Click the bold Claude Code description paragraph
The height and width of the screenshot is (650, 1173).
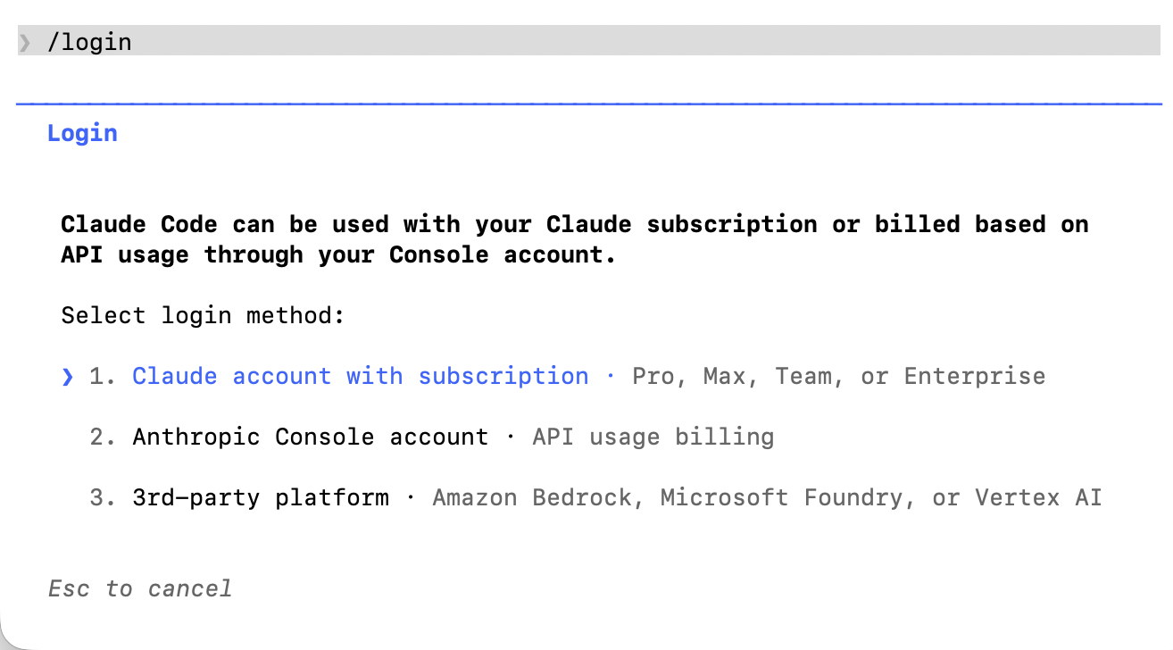tap(574, 238)
